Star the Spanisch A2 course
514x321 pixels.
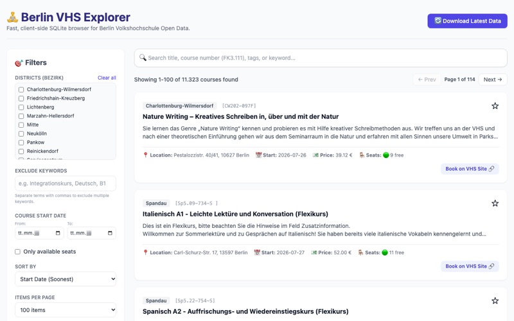click(495, 300)
